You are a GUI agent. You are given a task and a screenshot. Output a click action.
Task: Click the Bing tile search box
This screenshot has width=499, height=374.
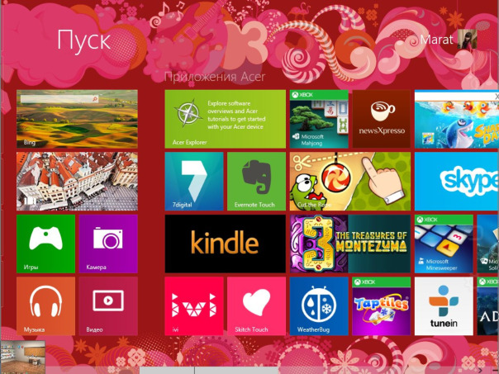click(x=59, y=99)
